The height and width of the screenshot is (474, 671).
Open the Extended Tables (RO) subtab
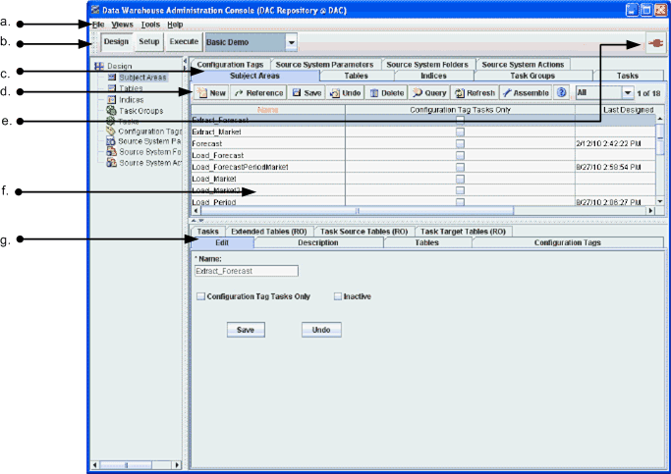point(269,232)
